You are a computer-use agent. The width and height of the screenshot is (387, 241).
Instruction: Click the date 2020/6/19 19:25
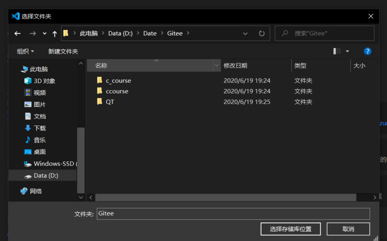247,102
